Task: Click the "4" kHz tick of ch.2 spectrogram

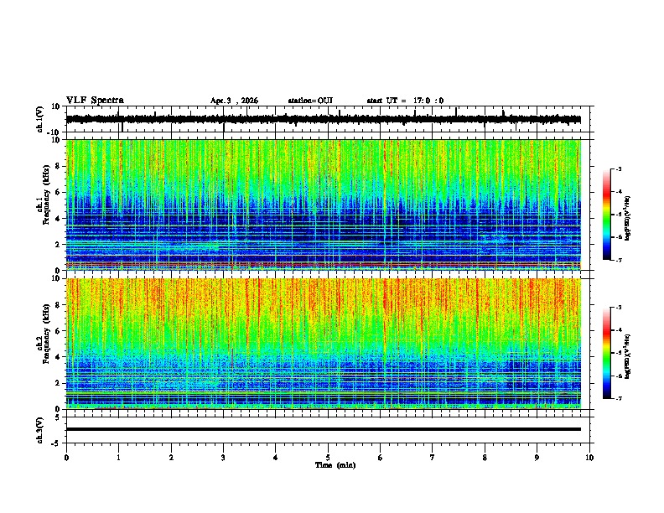Action: pyautogui.click(x=58, y=357)
